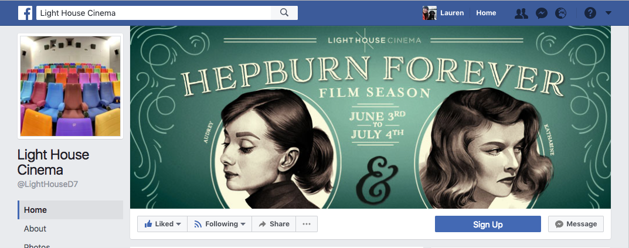Screen dimensions: 629x248
Task: Open the Notifications globe icon
Action: (561, 13)
